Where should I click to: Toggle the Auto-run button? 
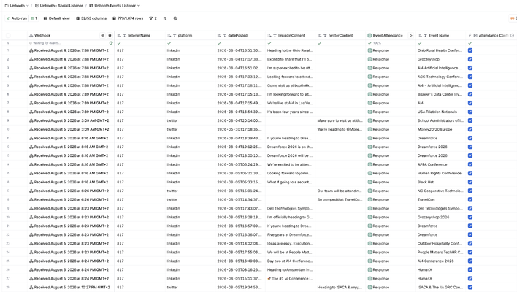pyautogui.click(x=16, y=18)
